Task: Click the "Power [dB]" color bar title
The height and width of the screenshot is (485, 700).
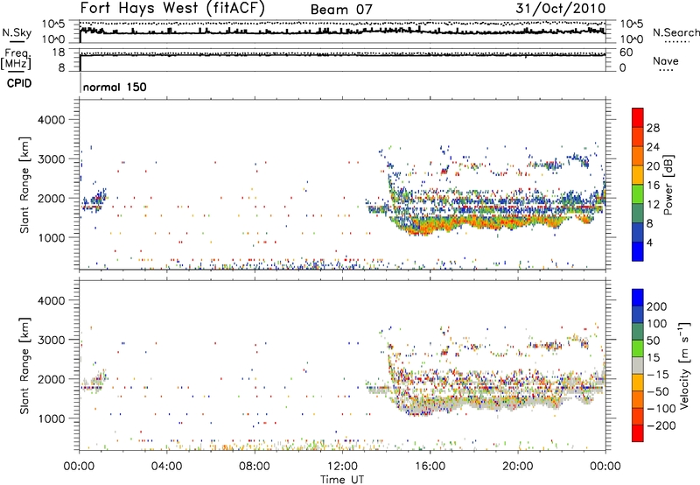Action: tap(668, 185)
